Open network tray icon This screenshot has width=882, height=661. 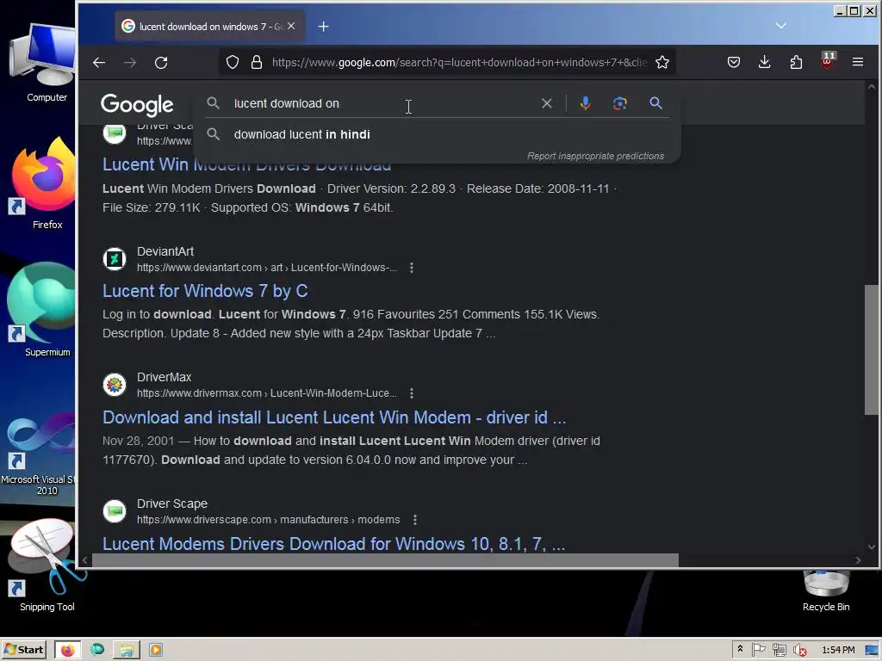pos(779,651)
